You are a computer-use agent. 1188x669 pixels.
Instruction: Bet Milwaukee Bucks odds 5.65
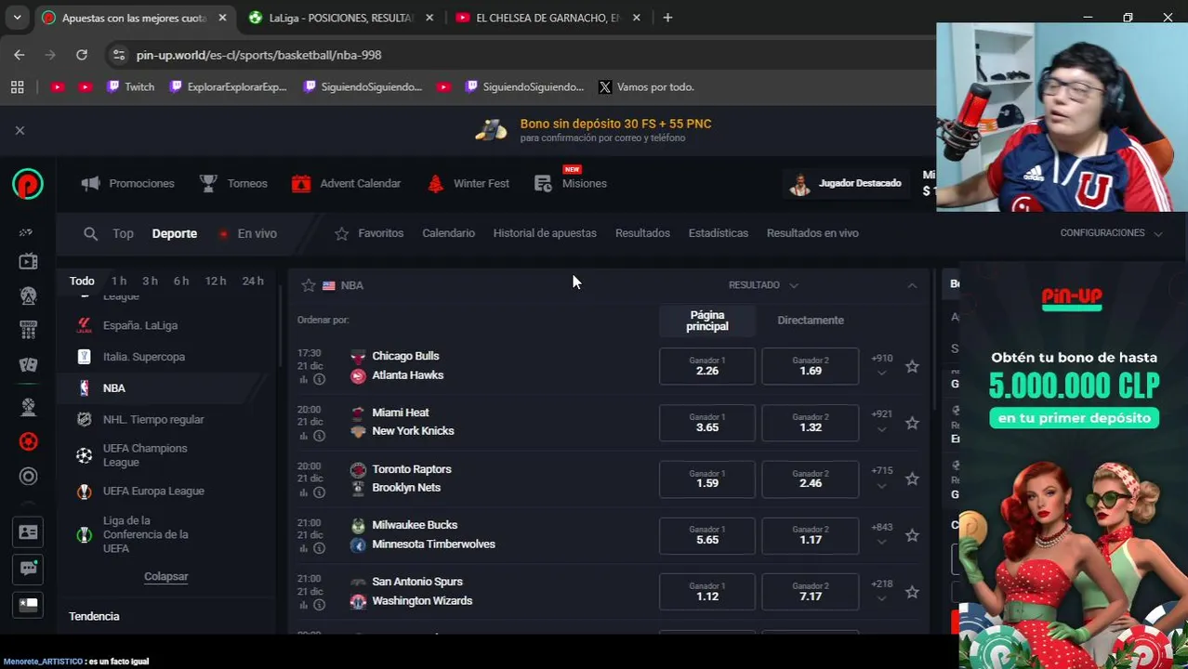(707, 535)
